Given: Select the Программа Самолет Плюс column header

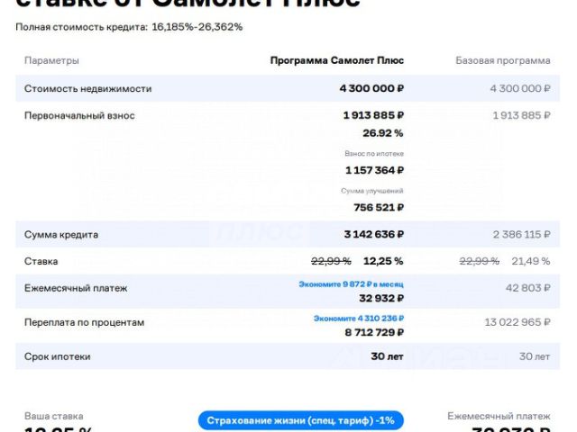Looking at the screenshot, I should (336, 60).
